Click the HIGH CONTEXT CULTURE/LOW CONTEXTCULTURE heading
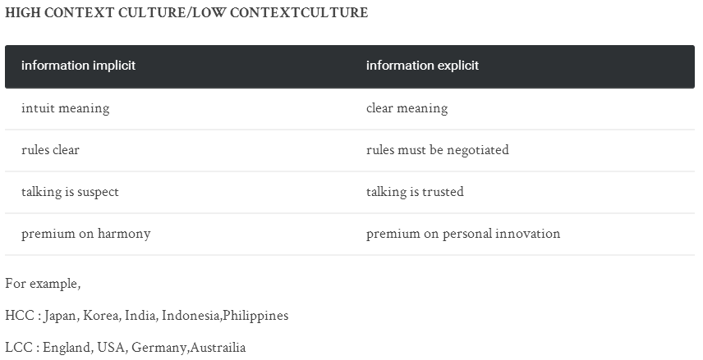Screen dimensions: 703x360 (186, 12)
